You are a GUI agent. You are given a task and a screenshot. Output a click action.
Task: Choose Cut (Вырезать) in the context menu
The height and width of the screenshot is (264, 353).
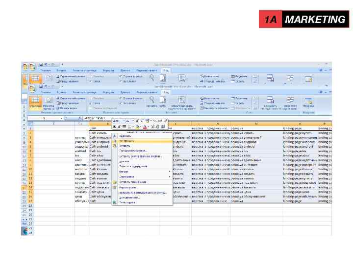pos(142,136)
